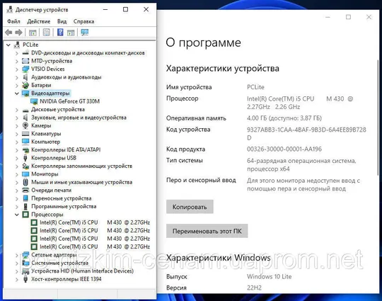The height and width of the screenshot is (301, 382).
Task: Open the Действие menu
Action: (39, 21)
